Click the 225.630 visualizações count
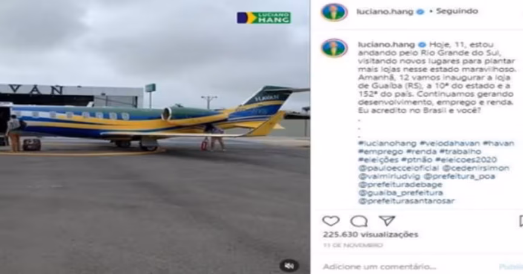 (370, 234)
